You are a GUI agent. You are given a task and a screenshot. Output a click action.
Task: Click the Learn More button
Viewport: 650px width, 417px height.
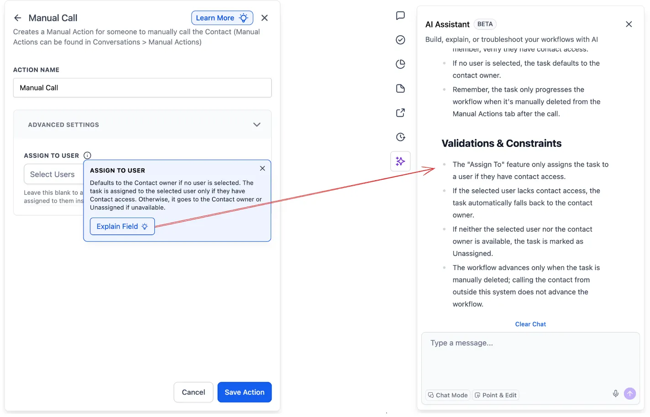coord(222,17)
